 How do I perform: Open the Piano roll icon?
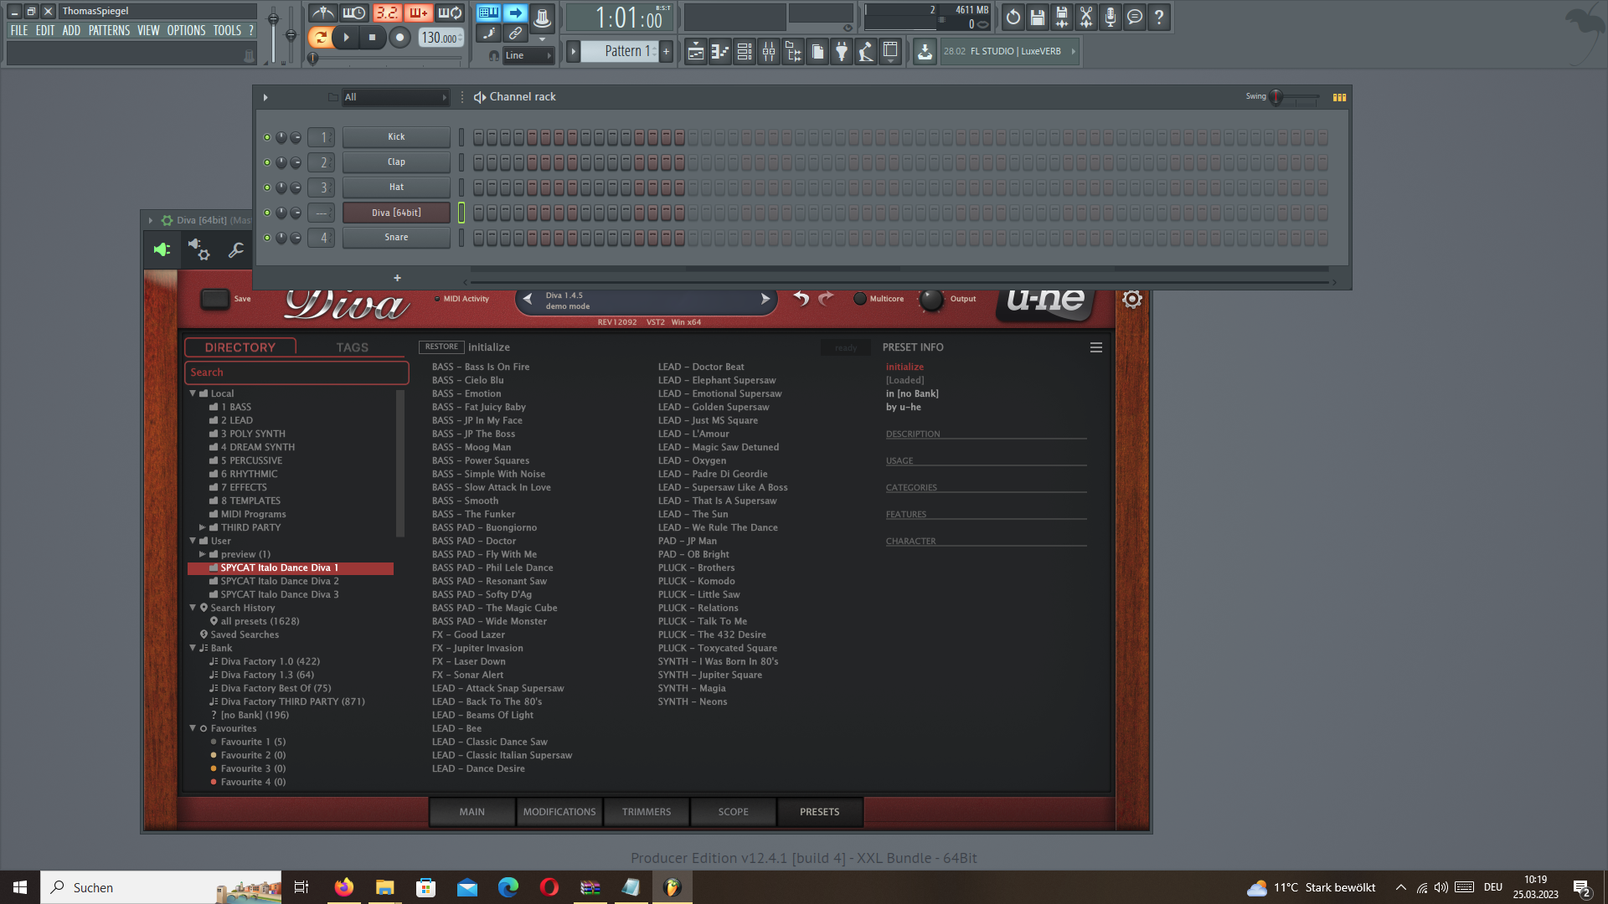pyautogui.click(x=720, y=52)
